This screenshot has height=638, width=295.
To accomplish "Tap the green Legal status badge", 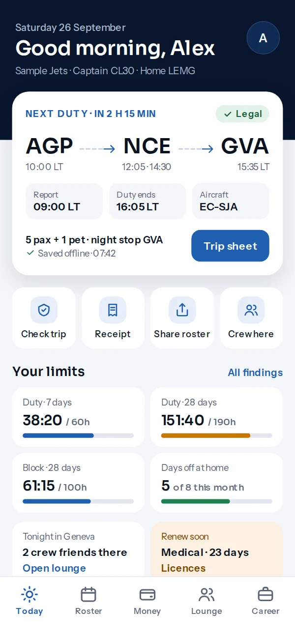I will click(242, 114).
